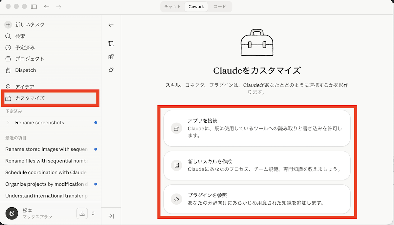The width and height of the screenshot is (394, 225).
Task: Click the back arrow above the skills icon
Action: (111, 25)
